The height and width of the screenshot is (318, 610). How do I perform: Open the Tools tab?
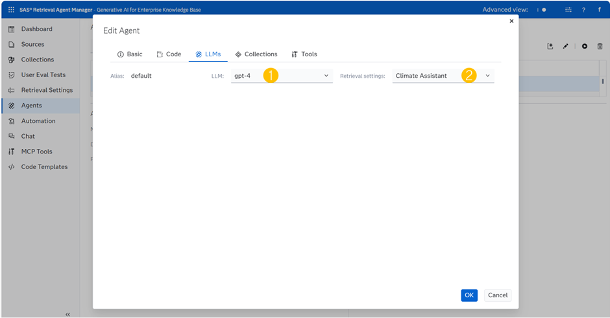(x=304, y=54)
